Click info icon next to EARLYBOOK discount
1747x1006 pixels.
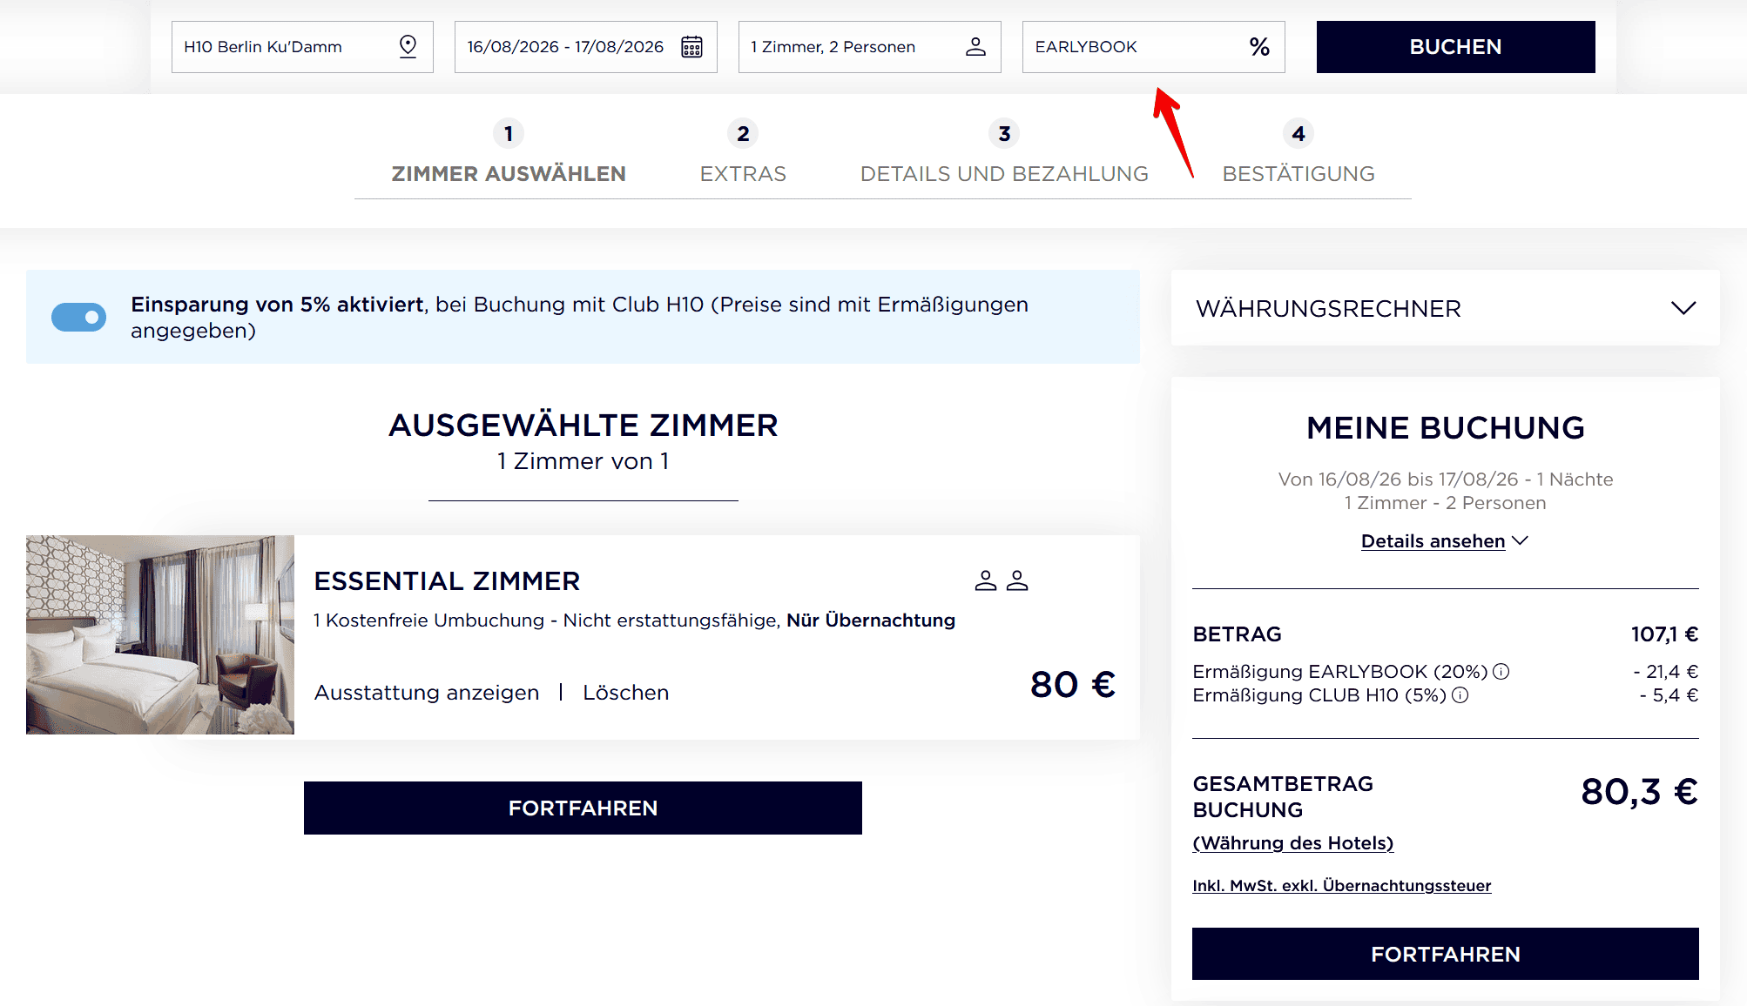pos(1501,671)
